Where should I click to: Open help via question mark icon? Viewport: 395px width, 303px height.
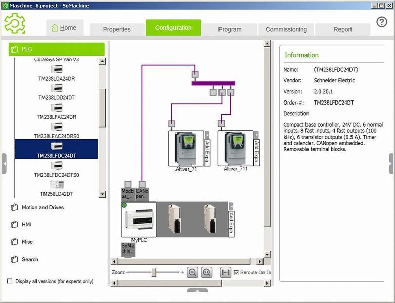(x=382, y=22)
